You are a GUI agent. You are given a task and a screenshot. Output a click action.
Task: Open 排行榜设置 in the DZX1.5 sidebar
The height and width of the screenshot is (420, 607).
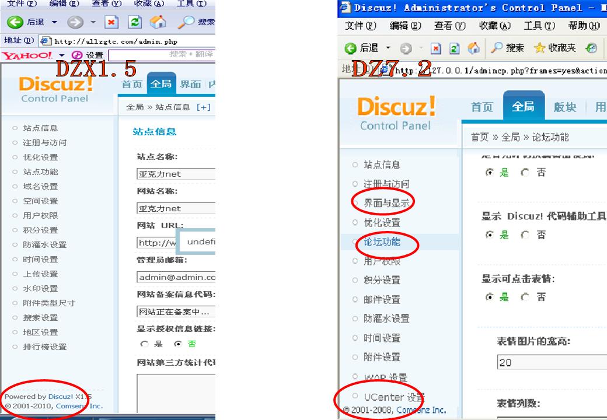pos(45,347)
